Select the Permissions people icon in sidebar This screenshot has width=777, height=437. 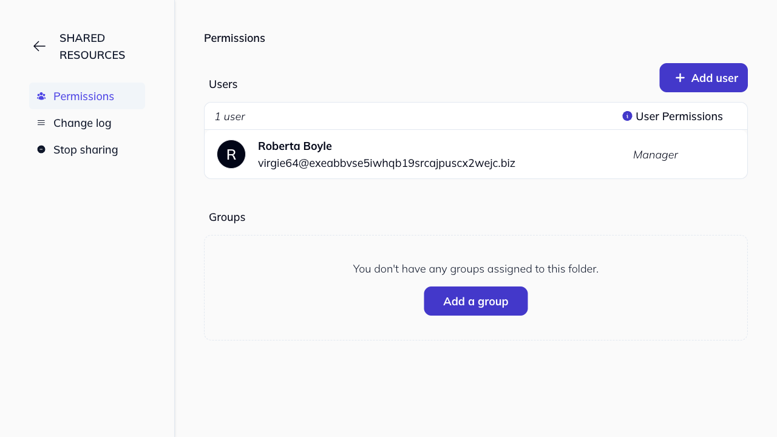(x=41, y=96)
